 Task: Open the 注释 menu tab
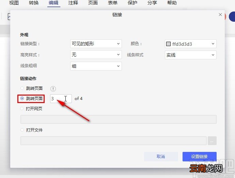pos(73,3)
